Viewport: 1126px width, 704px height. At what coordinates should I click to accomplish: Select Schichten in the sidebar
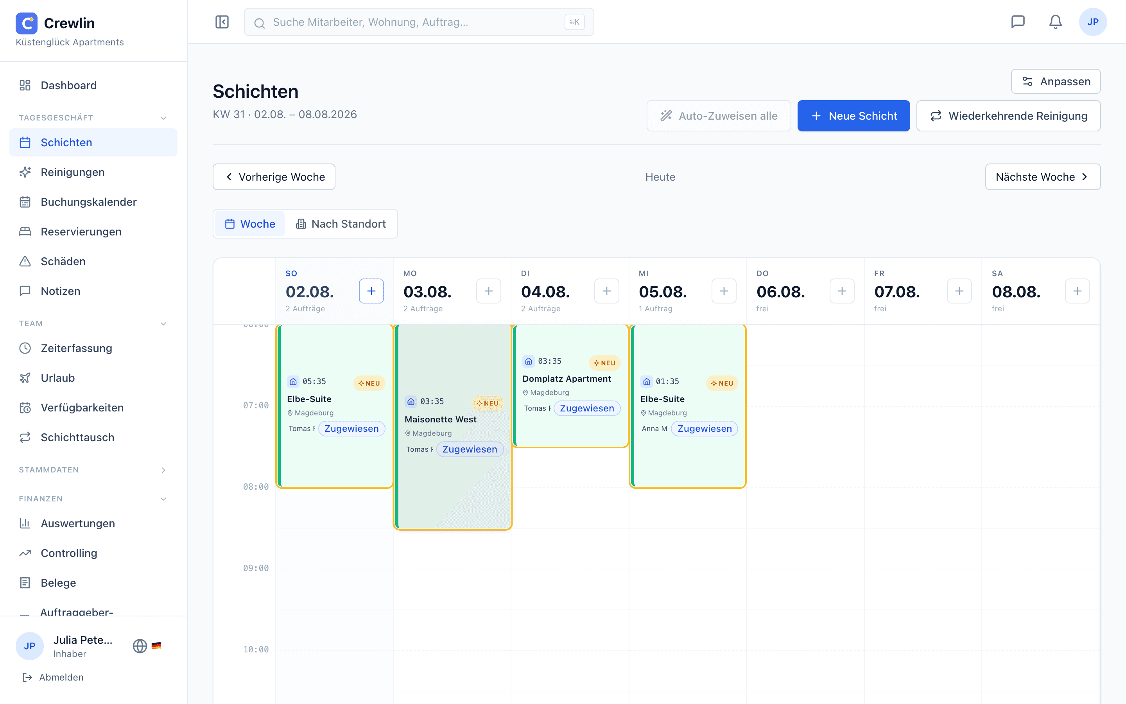[x=93, y=142]
